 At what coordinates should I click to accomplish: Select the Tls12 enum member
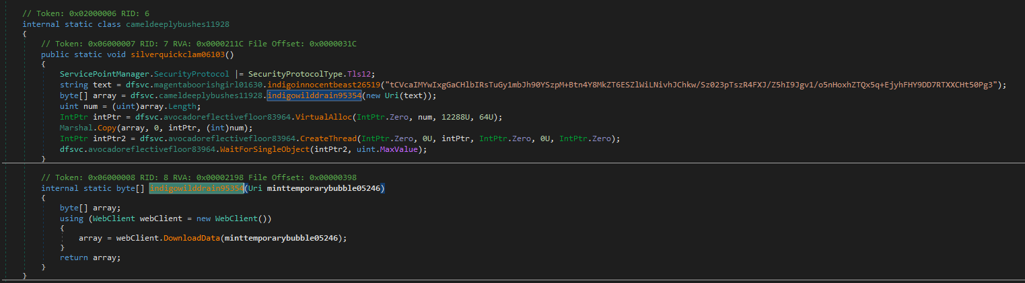[360, 74]
